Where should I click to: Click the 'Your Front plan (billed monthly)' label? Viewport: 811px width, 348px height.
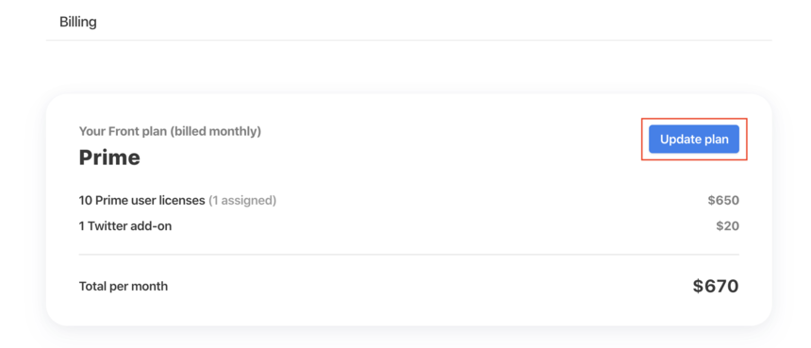170,131
